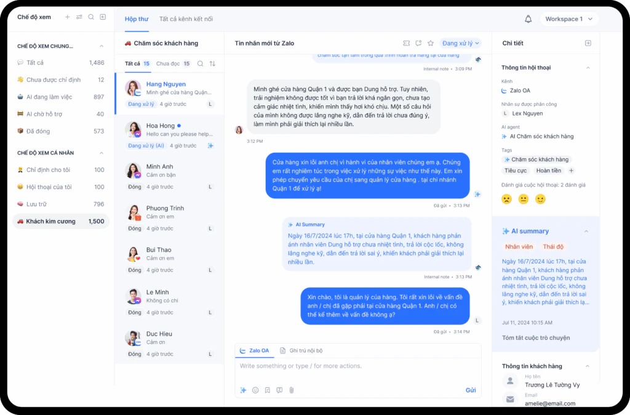Collapse the AI summary section
The width and height of the screenshot is (630, 415).
(x=586, y=232)
